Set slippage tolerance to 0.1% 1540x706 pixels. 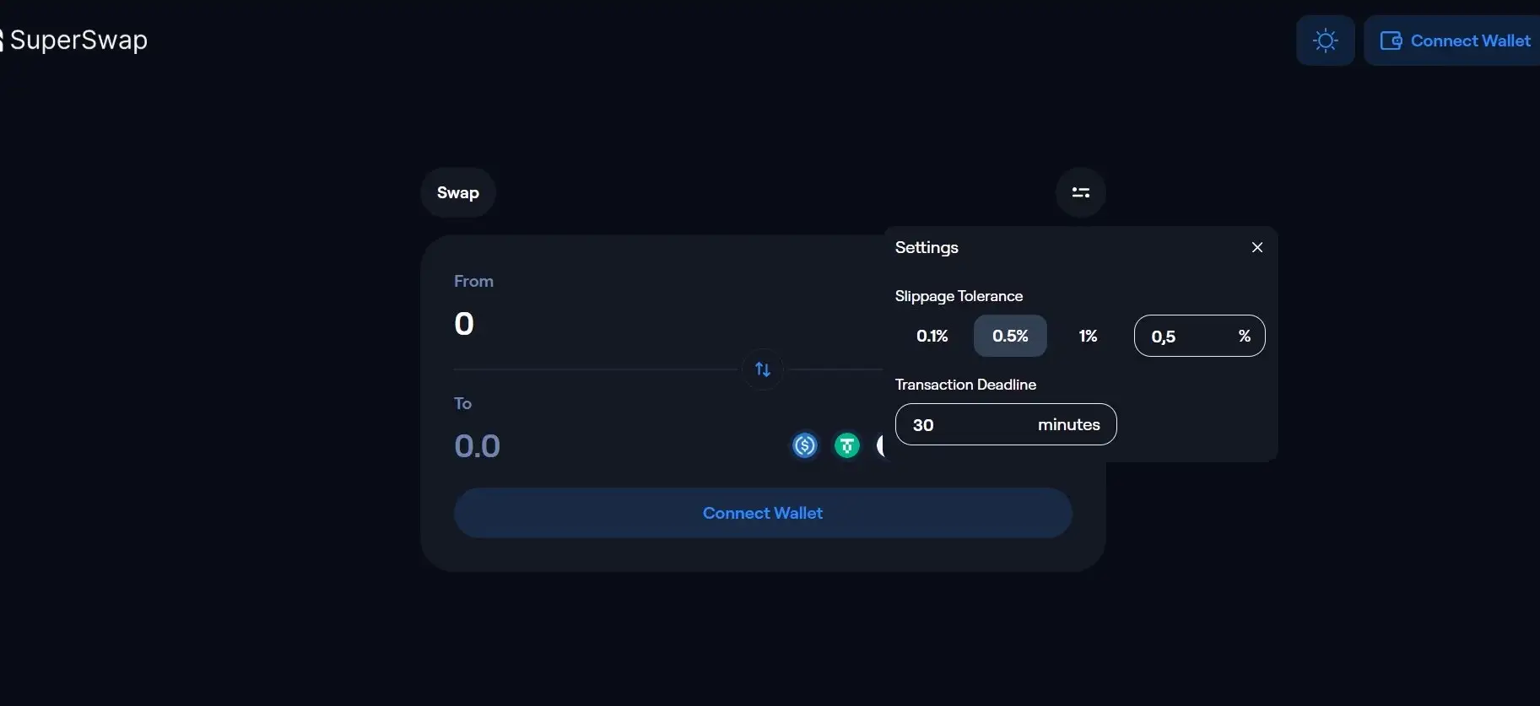(x=932, y=336)
